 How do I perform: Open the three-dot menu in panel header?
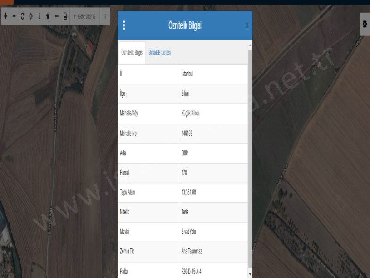[x=124, y=25]
